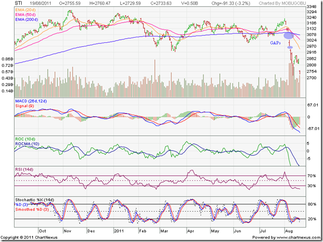Click the Nov month axis label
Image resolution: width=323 pixels, height=242 pixels.
pyautogui.click(x=67, y=231)
